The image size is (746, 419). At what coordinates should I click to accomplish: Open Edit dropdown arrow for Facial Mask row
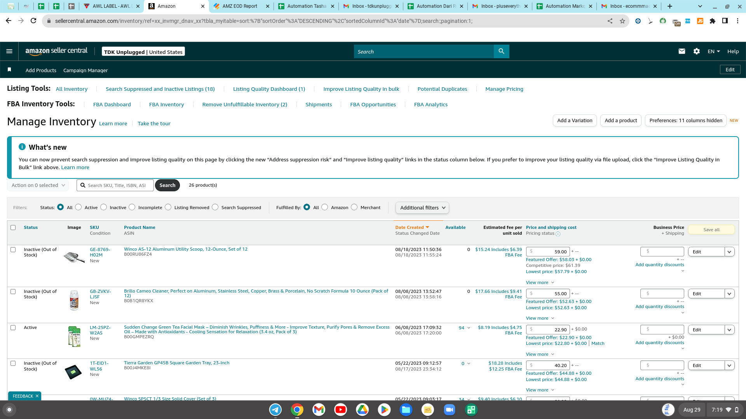click(x=730, y=330)
